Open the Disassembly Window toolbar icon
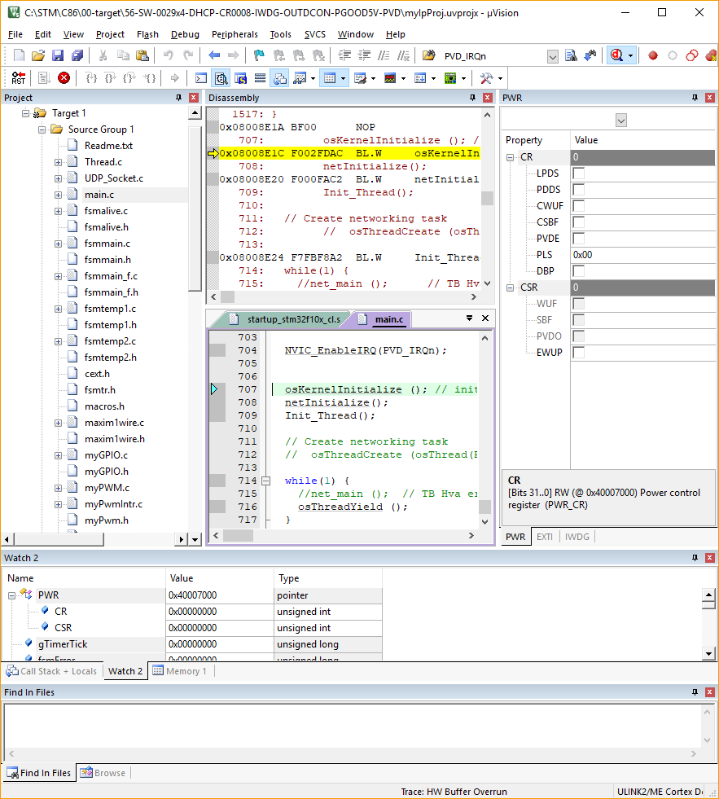This screenshot has height=799, width=719. 221,77
